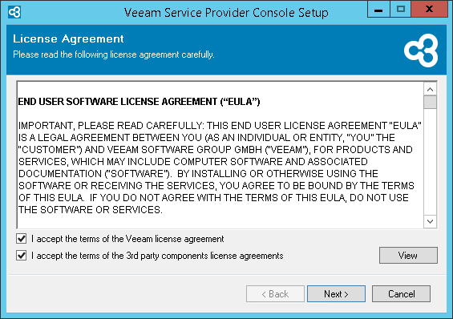Toggle the 3rd party components license checkbox
453x319 pixels.
22,256
